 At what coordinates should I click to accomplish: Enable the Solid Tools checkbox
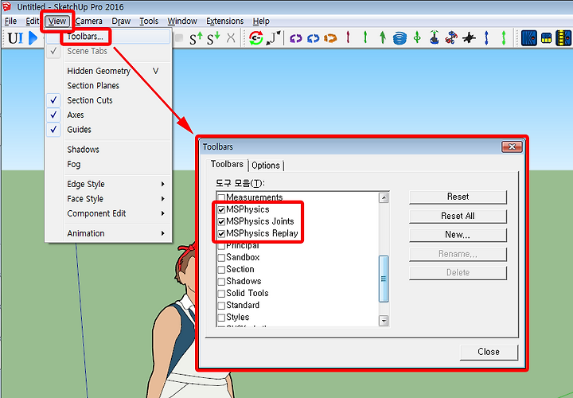click(221, 294)
